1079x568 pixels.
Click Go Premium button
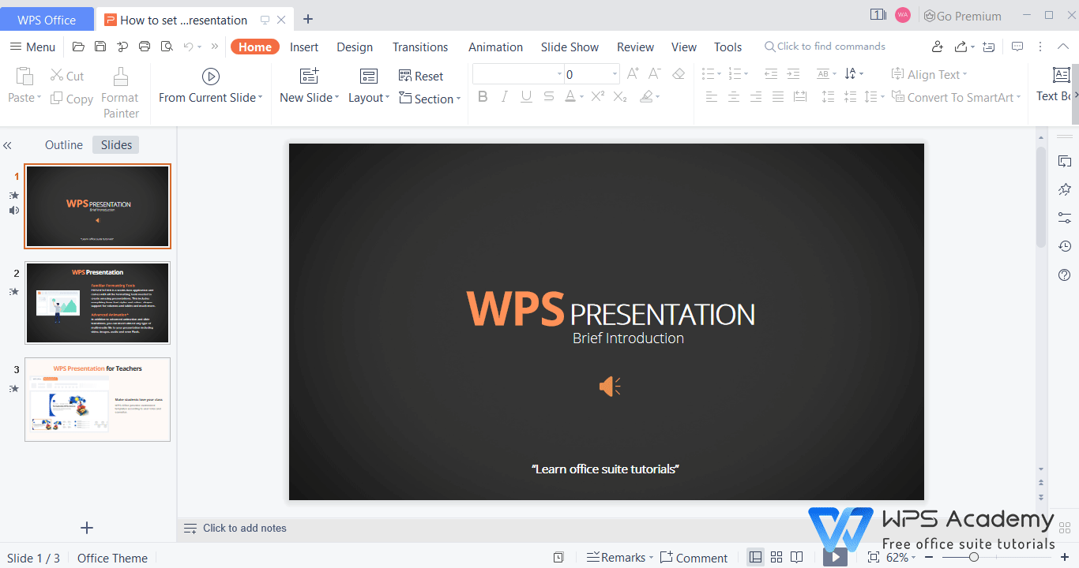pos(962,16)
